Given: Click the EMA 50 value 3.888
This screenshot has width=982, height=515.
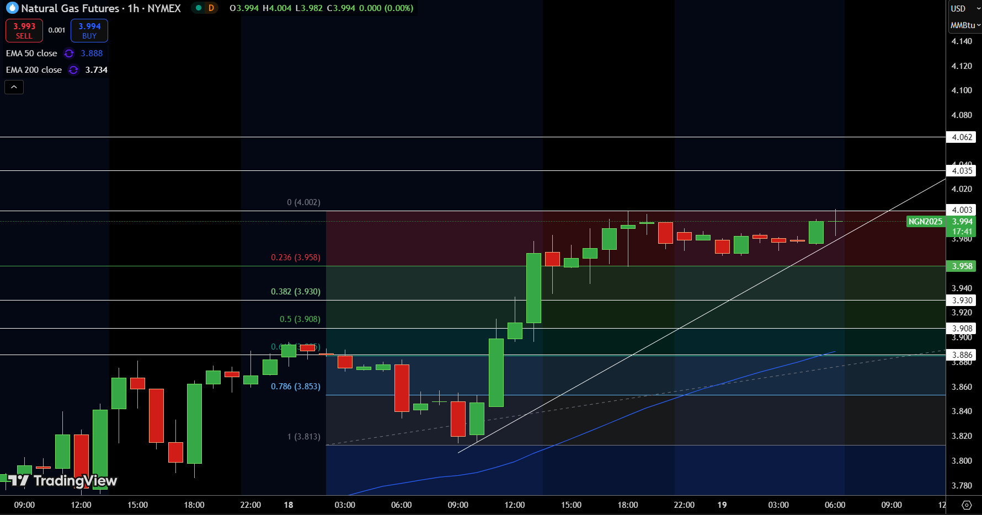Looking at the screenshot, I should click(x=92, y=53).
